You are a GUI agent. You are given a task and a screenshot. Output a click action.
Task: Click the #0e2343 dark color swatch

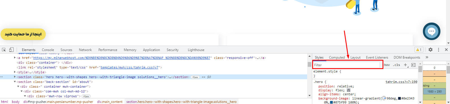tap(399, 98)
